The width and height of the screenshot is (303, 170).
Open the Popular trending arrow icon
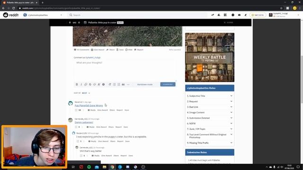213,15
